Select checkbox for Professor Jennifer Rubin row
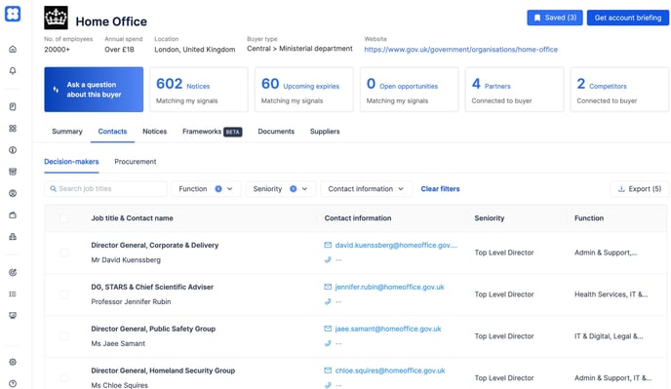The width and height of the screenshot is (671, 389). pyautogui.click(x=63, y=294)
